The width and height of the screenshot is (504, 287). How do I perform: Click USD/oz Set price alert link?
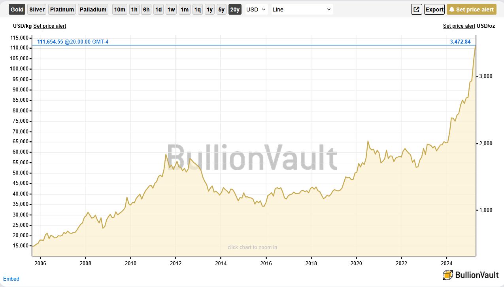point(459,26)
